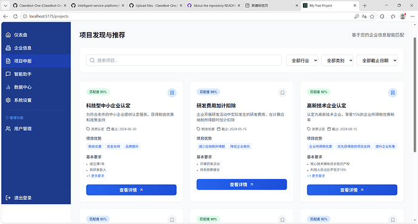This screenshot has height=224, width=418.
Task: Click the 税收优惠 advantage tag chip
Action: pos(95,147)
